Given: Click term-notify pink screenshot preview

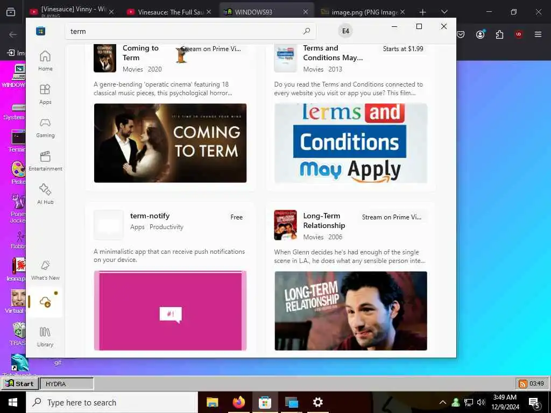Looking at the screenshot, I should (170, 310).
